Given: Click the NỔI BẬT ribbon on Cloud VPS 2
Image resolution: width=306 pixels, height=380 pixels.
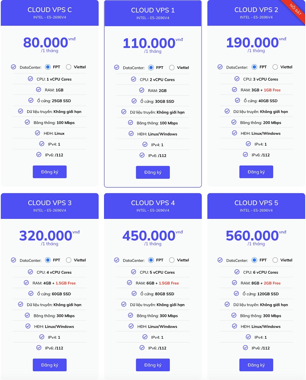Looking at the screenshot, I should click(296, 10).
